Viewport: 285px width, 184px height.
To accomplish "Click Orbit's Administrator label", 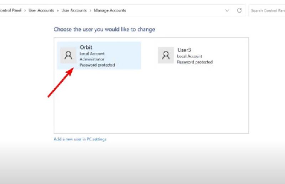I will point(92,59).
